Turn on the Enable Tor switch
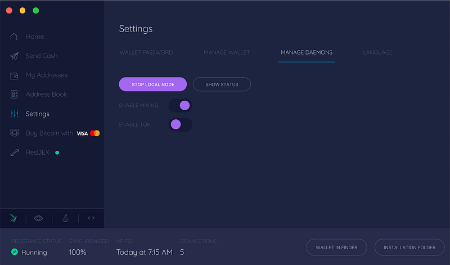The image size is (450, 265). click(x=180, y=124)
